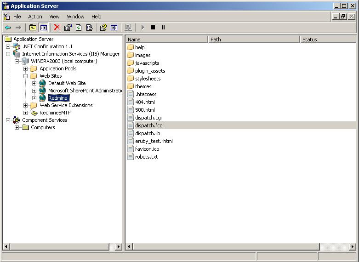Select the 500.html file
This screenshot has width=359, height=262.
pyautogui.click(x=145, y=110)
